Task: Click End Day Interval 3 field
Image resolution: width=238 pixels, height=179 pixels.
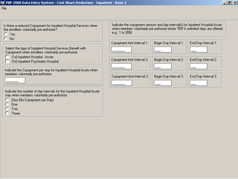Action: pos(198,83)
